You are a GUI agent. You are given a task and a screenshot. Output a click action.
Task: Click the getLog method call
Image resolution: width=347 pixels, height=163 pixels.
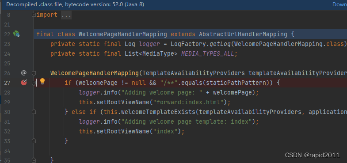pyautogui.click(x=220, y=44)
